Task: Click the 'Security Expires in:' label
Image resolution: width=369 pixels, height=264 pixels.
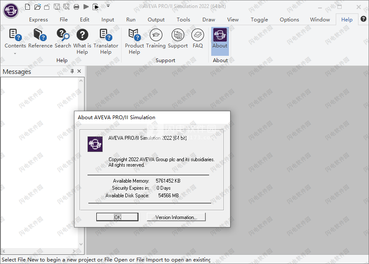Action: [x=130, y=188]
